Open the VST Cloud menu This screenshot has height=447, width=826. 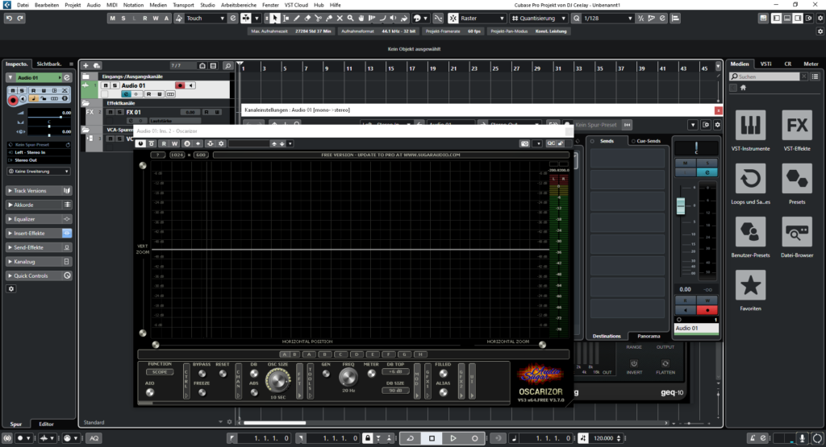(296, 5)
